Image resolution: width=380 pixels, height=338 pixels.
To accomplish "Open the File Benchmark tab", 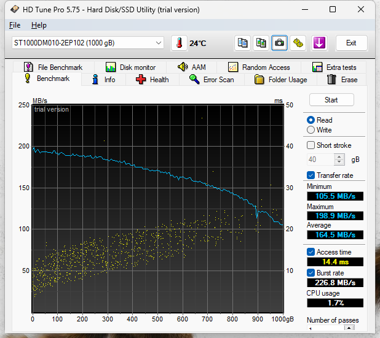I will [x=53, y=67].
